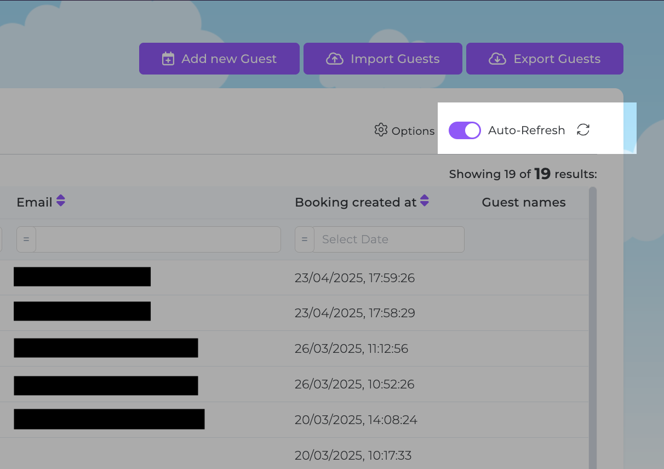Select booking date 23/04/2025, 17:58:29

354,313
